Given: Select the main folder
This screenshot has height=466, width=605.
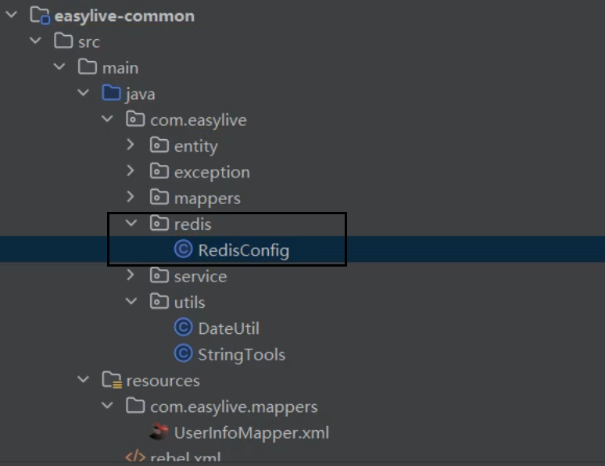Looking at the screenshot, I should point(120,68).
